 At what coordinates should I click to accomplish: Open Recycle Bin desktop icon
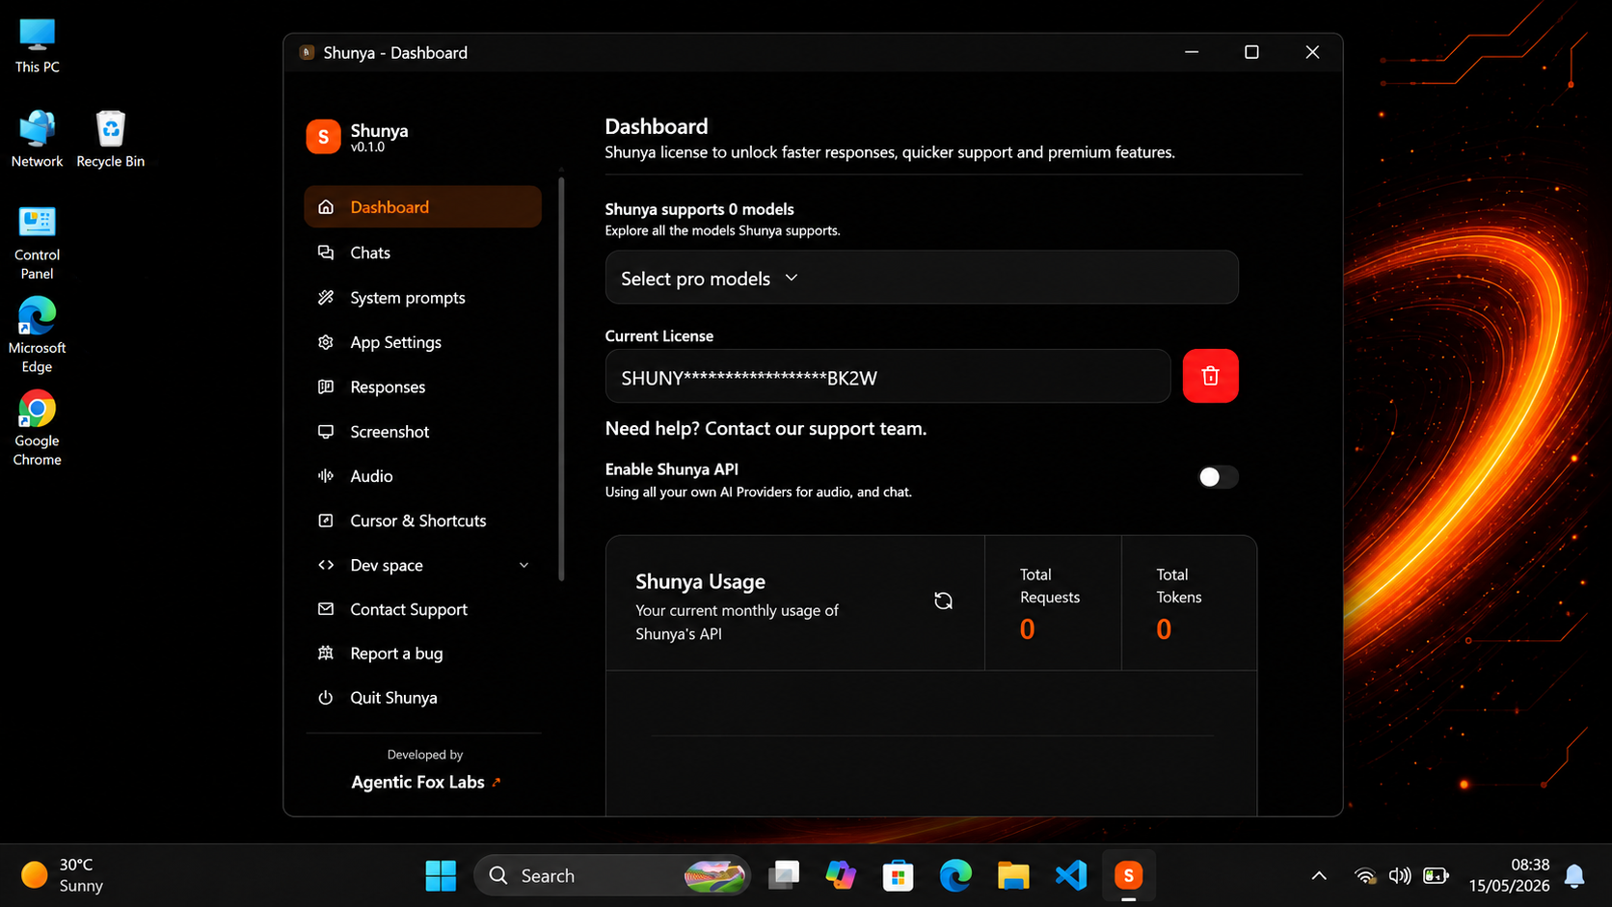(x=111, y=140)
